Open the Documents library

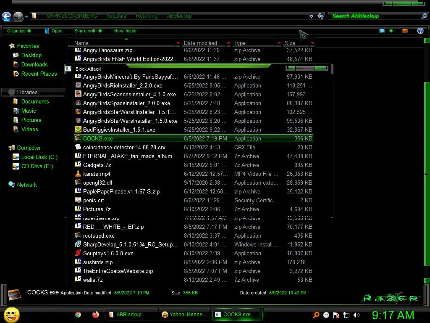[31, 102]
